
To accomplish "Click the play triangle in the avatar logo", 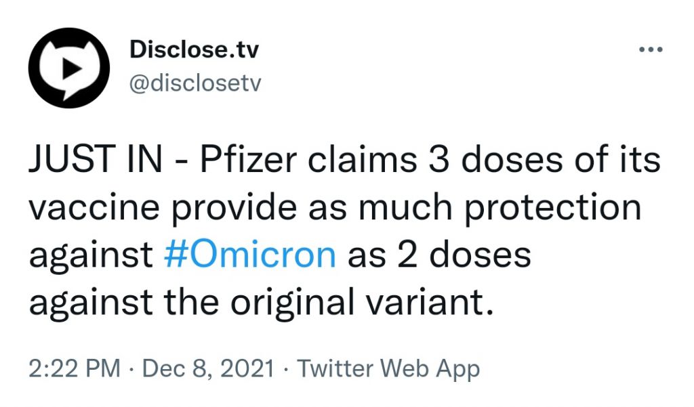I will click(71, 66).
